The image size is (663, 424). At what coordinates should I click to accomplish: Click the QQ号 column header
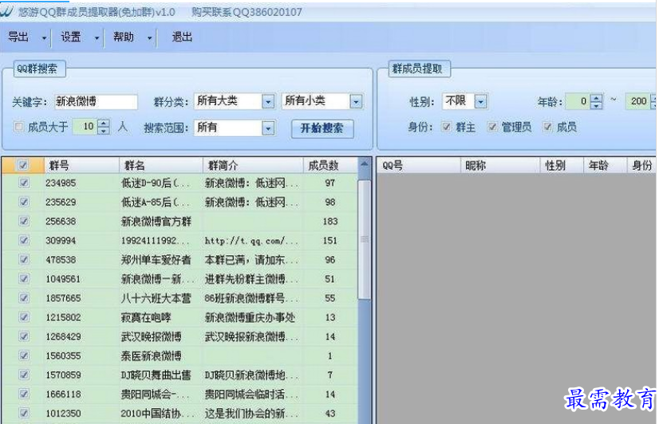click(x=418, y=166)
